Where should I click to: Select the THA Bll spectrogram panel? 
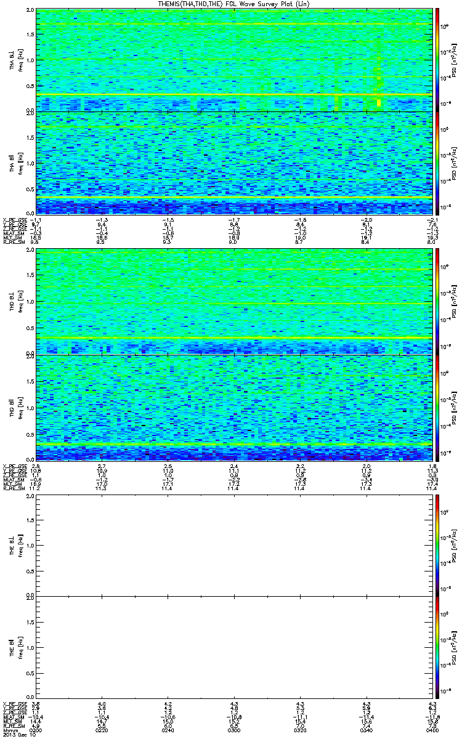coord(233,163)
